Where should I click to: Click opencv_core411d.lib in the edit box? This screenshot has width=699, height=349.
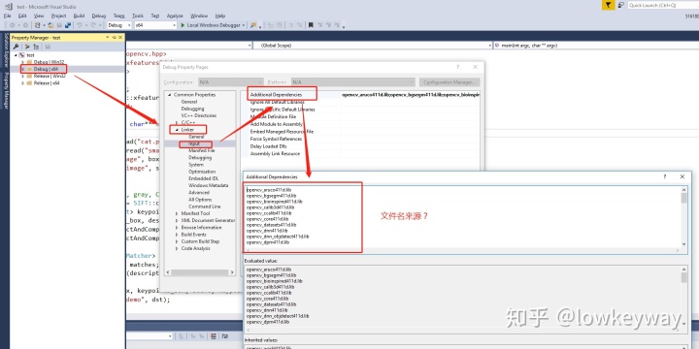[x=267, y=219]
